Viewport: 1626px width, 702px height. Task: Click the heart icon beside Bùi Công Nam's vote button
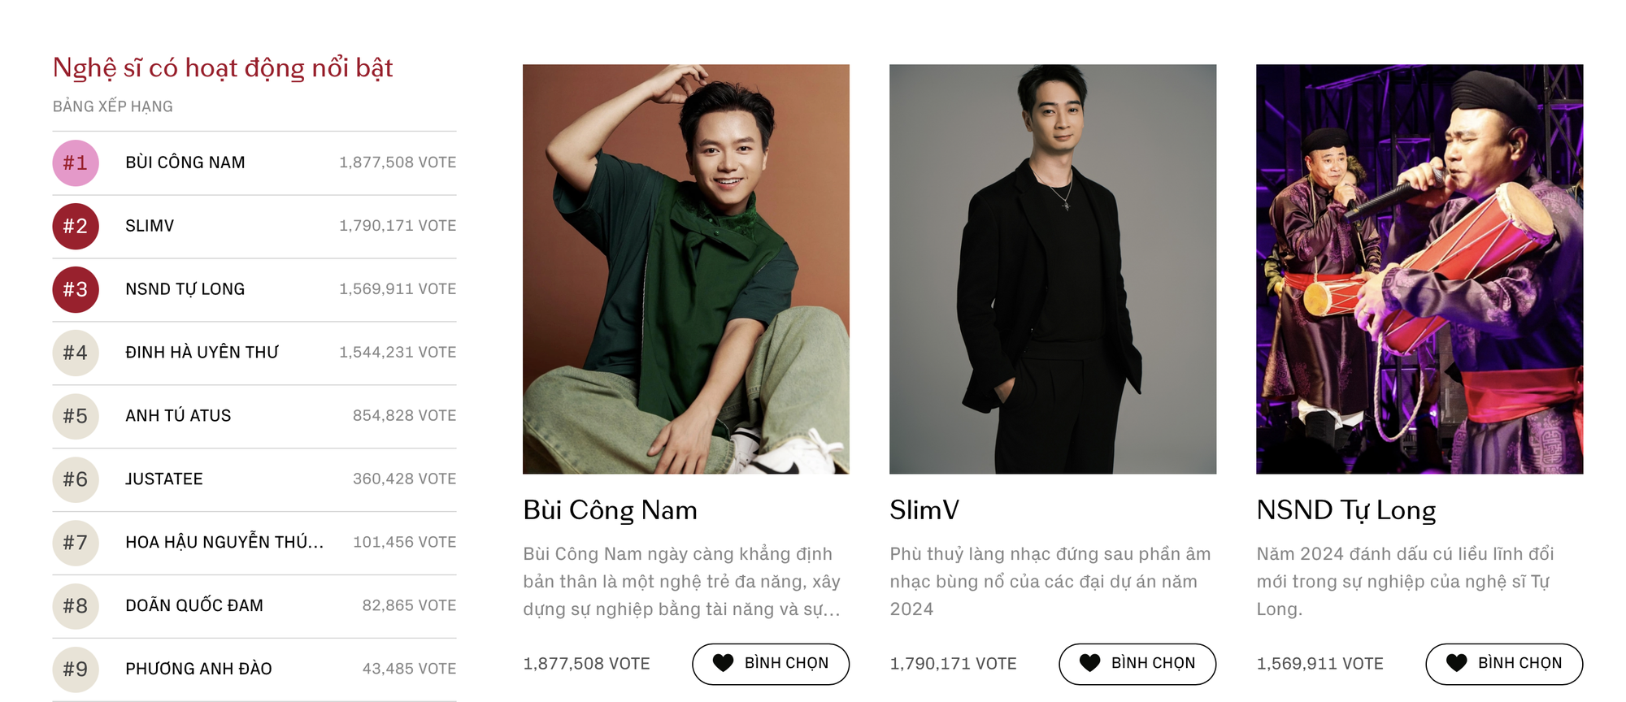click(x=723, y=663)
